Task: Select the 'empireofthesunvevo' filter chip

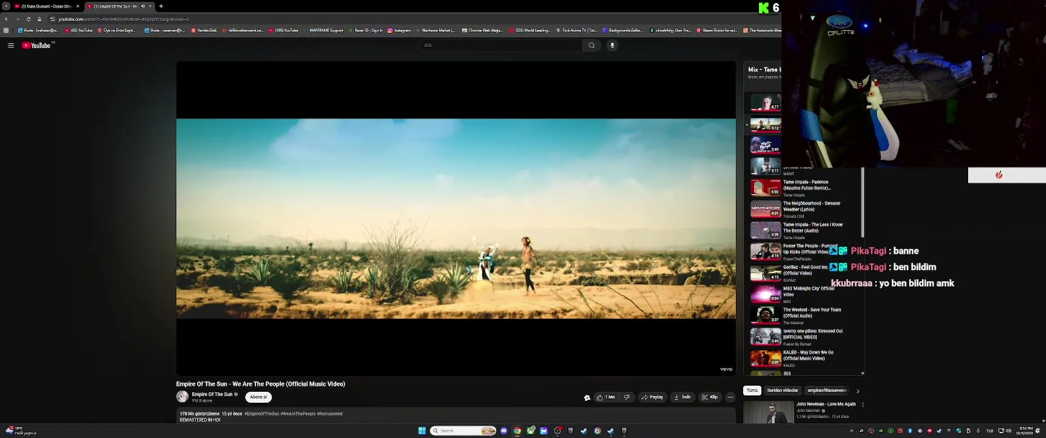Action: (x=827, y=391)
